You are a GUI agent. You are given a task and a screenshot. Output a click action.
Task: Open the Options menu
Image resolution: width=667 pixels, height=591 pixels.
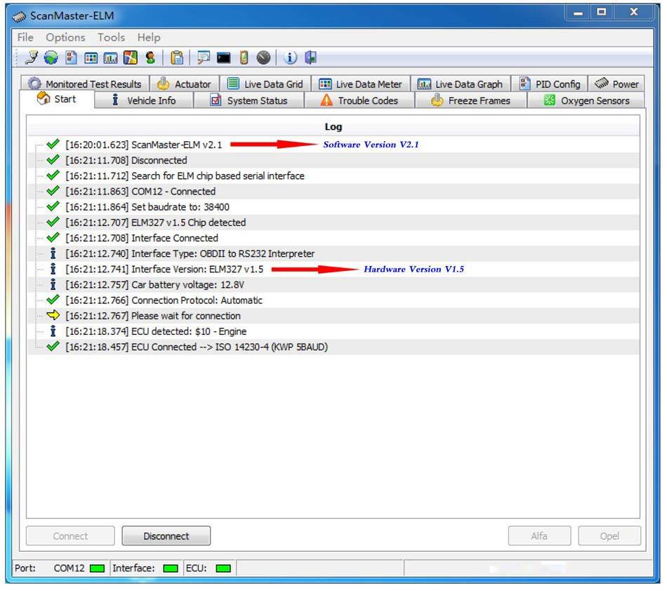click(x=65, y=37)
